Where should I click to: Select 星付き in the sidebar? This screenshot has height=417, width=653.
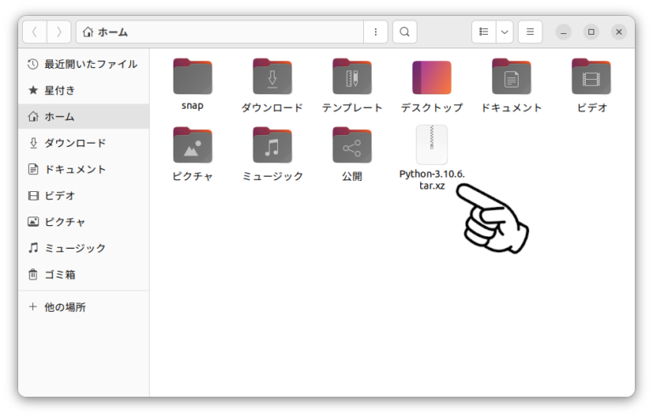83,90
